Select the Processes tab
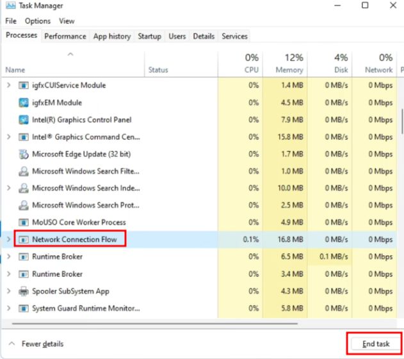This screenshot has height=359, width=404. tap(21, 35)
